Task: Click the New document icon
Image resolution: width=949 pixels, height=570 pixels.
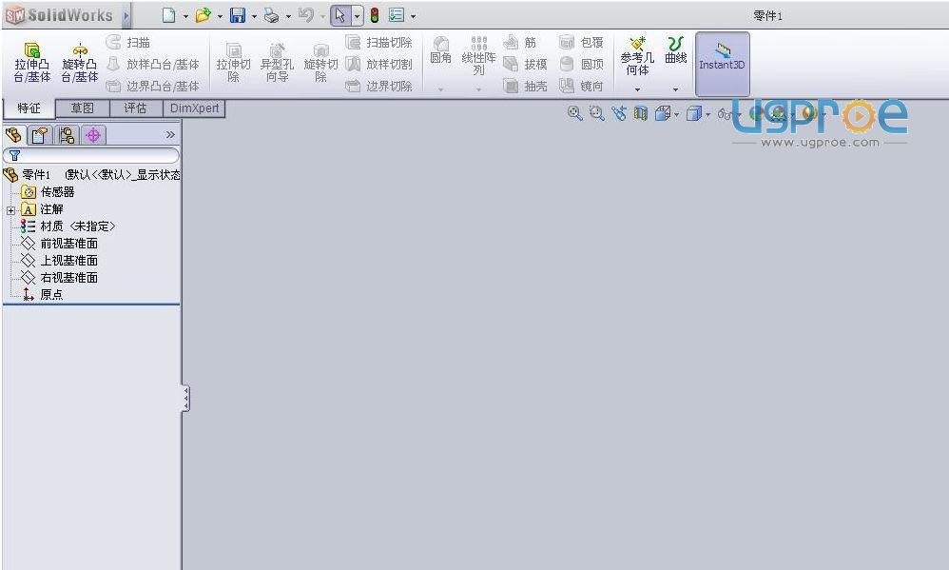Action: 168,15
